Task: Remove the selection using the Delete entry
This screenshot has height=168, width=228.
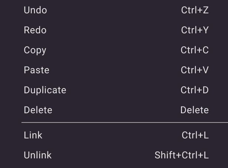Action: coord(38,110)
